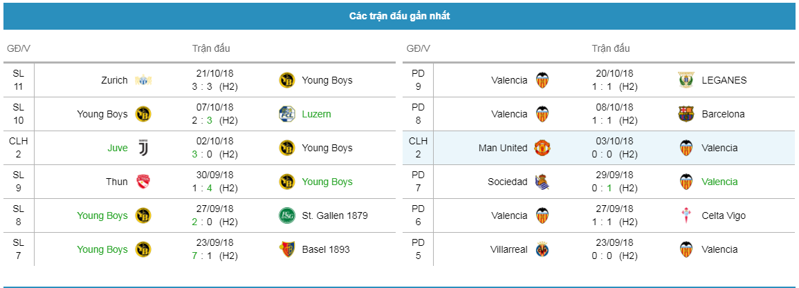Click the Sociedad crest icon
Image resolution: width=799 pixels, height=288 pixels.
[x=542, y=182]
